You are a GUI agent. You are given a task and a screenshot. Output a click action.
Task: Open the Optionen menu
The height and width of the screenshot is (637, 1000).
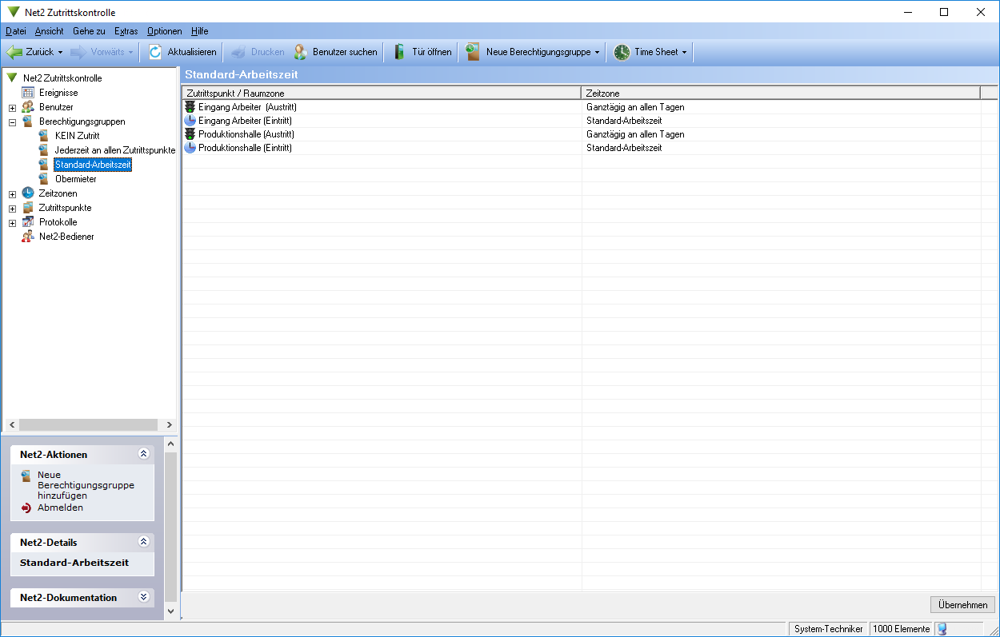pos(164,31)
